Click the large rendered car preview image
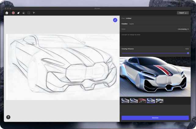Viewport: 196px width, 129px height. coord(155,76)
